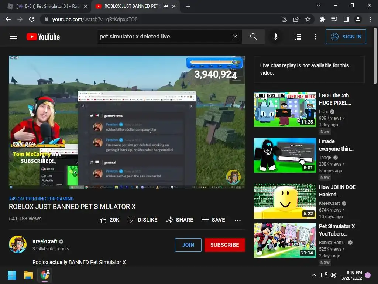378x284 pixels.
Task: View site security lock info
Action: point(47,19)
